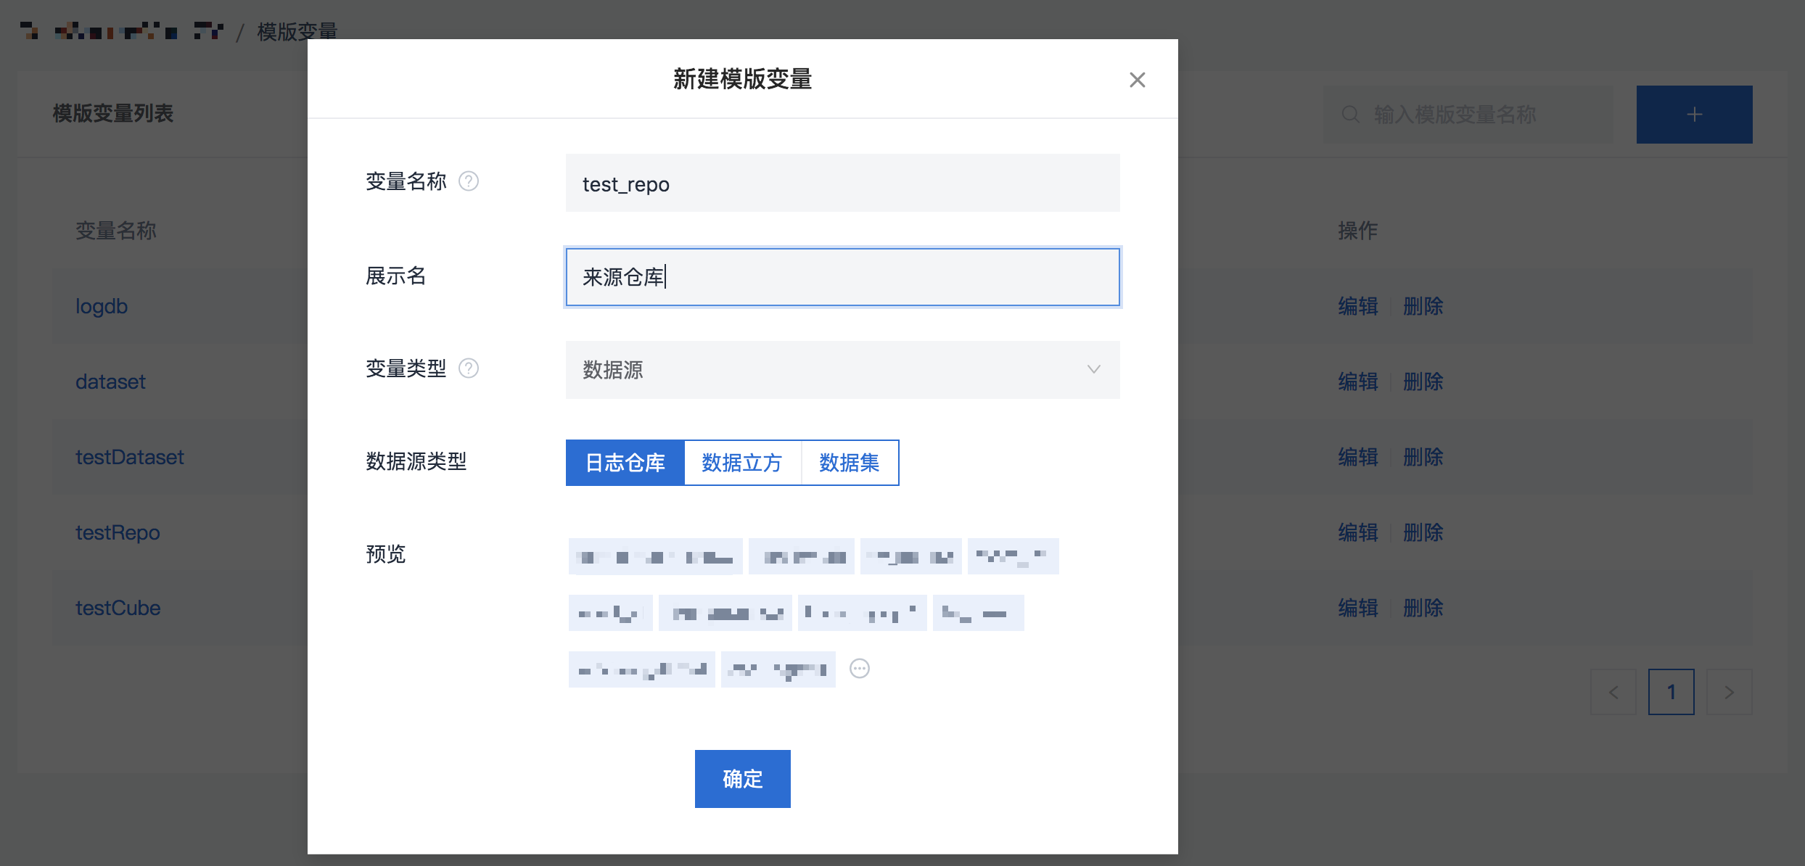
Task: Open the testDataset variable link
Action: (x=130, y=457)
